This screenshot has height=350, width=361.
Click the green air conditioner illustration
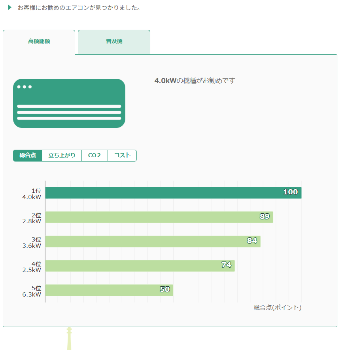(x=69, y=103)
